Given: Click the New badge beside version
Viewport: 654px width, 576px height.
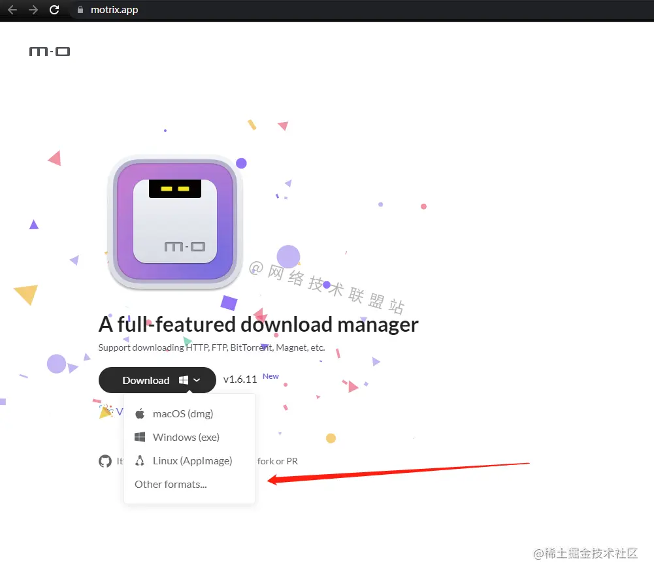Looking at the screenshot, I should pos(270,376).
